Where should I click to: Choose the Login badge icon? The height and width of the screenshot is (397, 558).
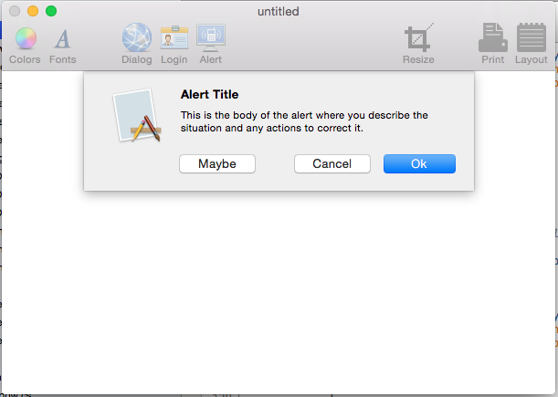pyautogui.click(x=174, y=37)
